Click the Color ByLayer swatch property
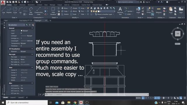The width and height of the screenshot is (187, 105). point(22,31)
